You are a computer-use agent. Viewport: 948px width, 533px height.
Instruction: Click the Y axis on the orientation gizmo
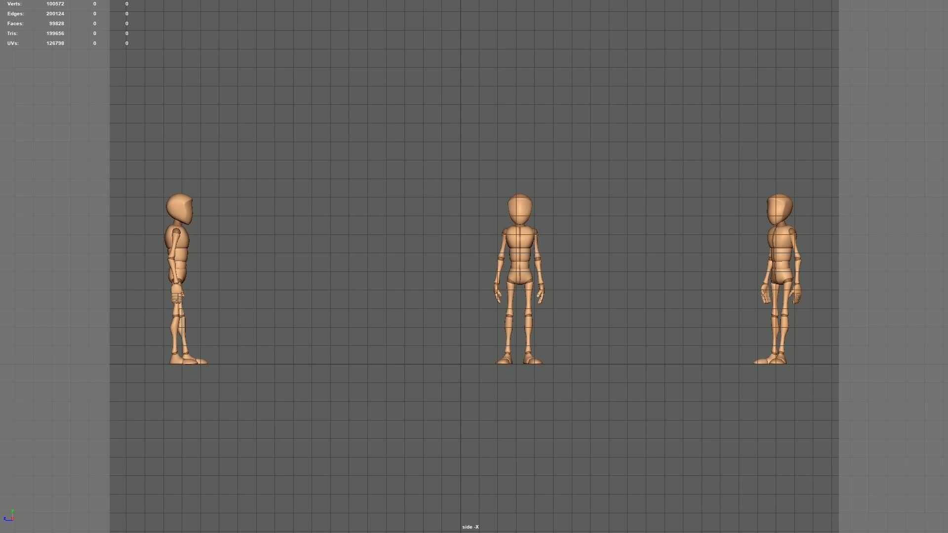(x=13, y=511)
